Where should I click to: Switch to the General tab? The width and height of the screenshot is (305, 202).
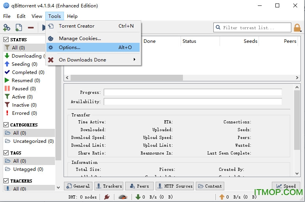[x=78, y=186]
